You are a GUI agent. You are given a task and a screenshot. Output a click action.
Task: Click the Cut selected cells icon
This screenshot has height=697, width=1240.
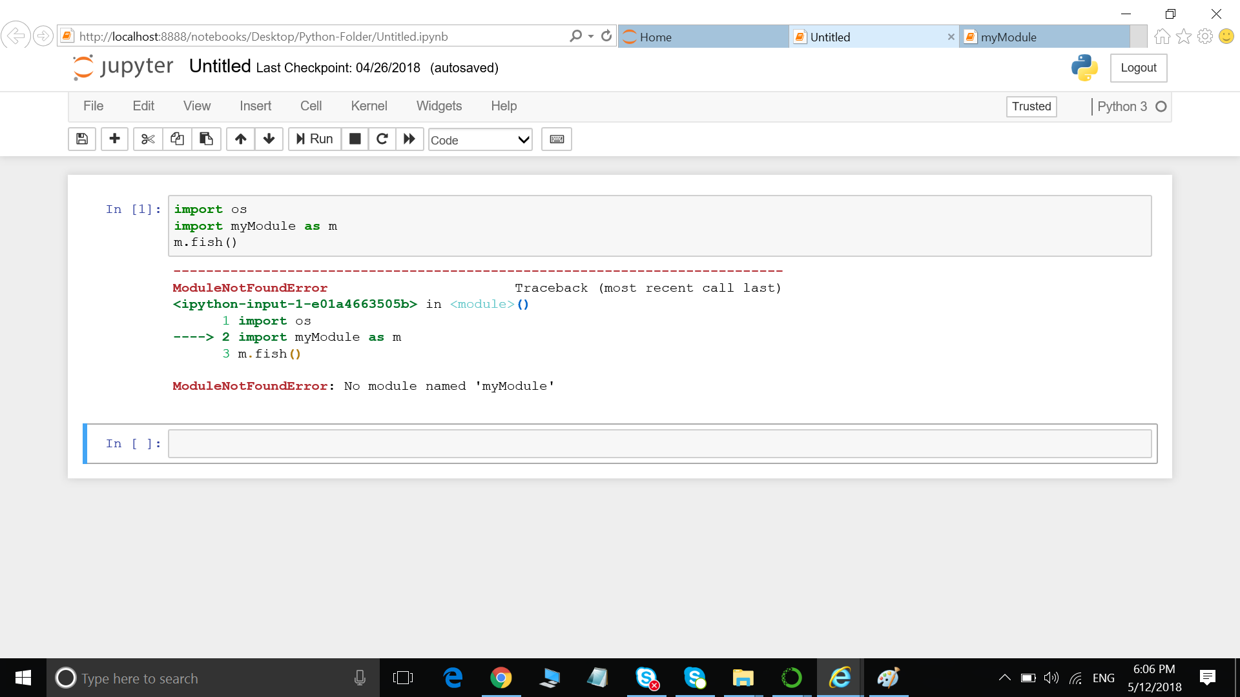click(145, 139)
